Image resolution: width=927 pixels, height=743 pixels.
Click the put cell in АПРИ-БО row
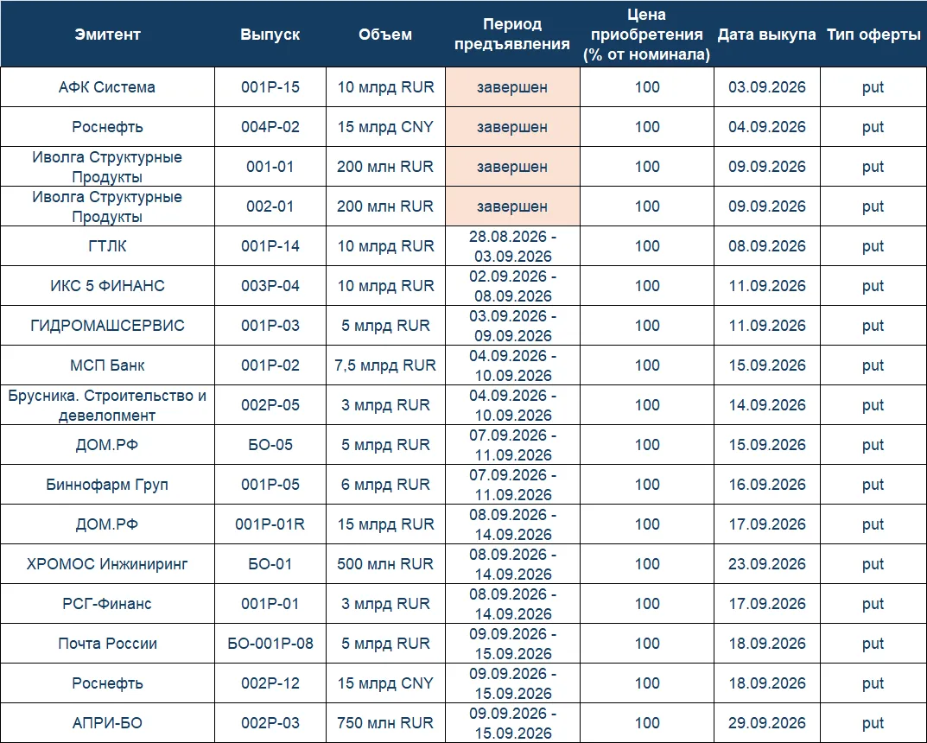coord(873,722)
